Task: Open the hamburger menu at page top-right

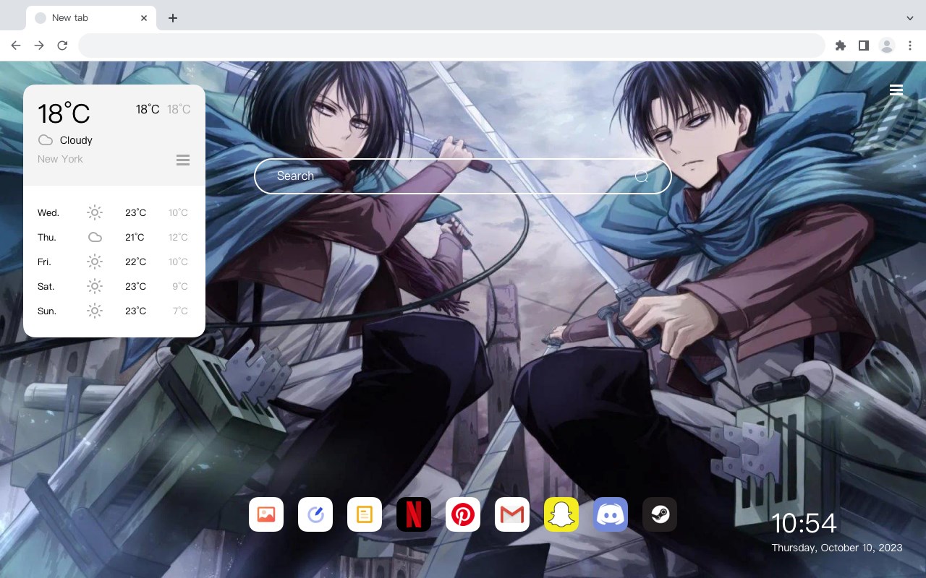Action: [896, 90]
